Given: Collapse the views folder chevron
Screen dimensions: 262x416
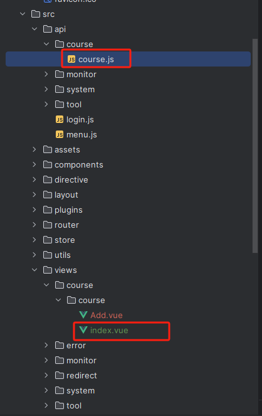Looking at the screenshot, I should click(34, 270).
